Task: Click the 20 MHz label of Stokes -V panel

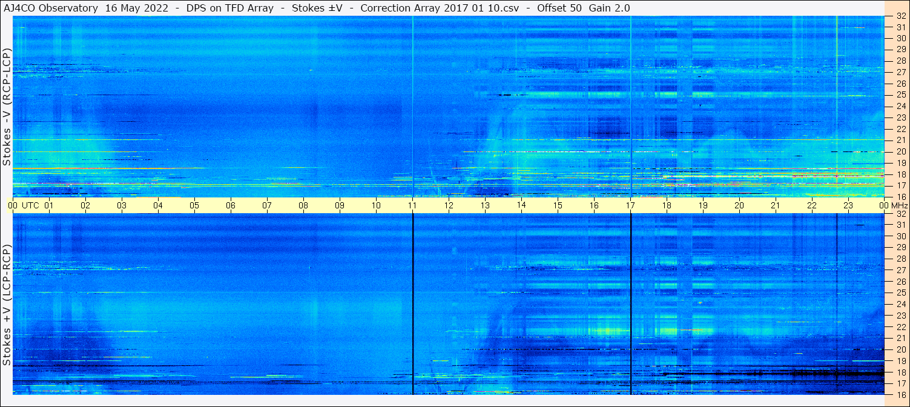Action: [901, 151]
